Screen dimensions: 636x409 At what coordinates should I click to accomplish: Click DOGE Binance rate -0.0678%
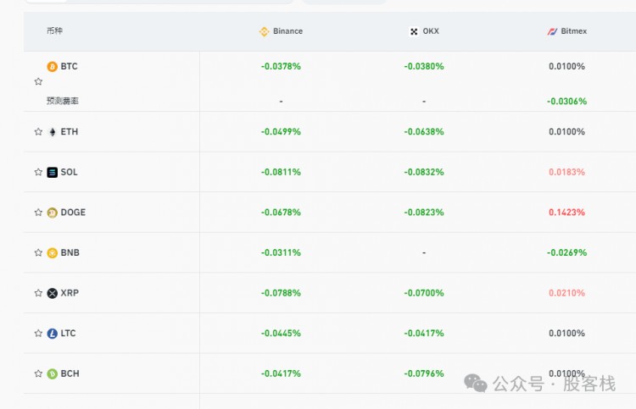(281, 213)
